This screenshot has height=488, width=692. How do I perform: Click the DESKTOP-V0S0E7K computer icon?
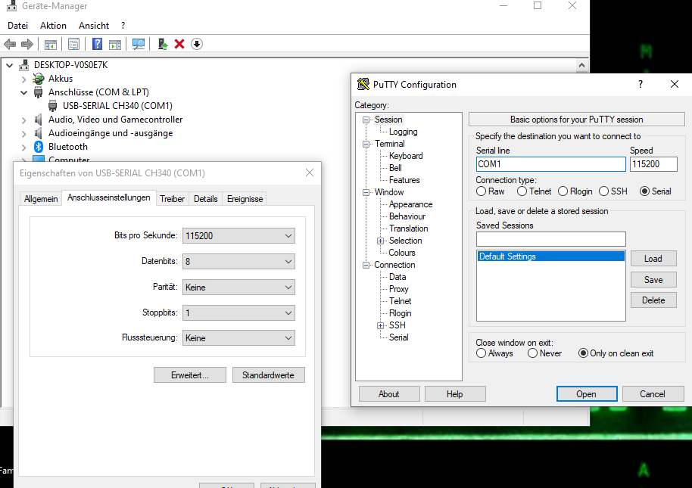click(x=23, y=65)
